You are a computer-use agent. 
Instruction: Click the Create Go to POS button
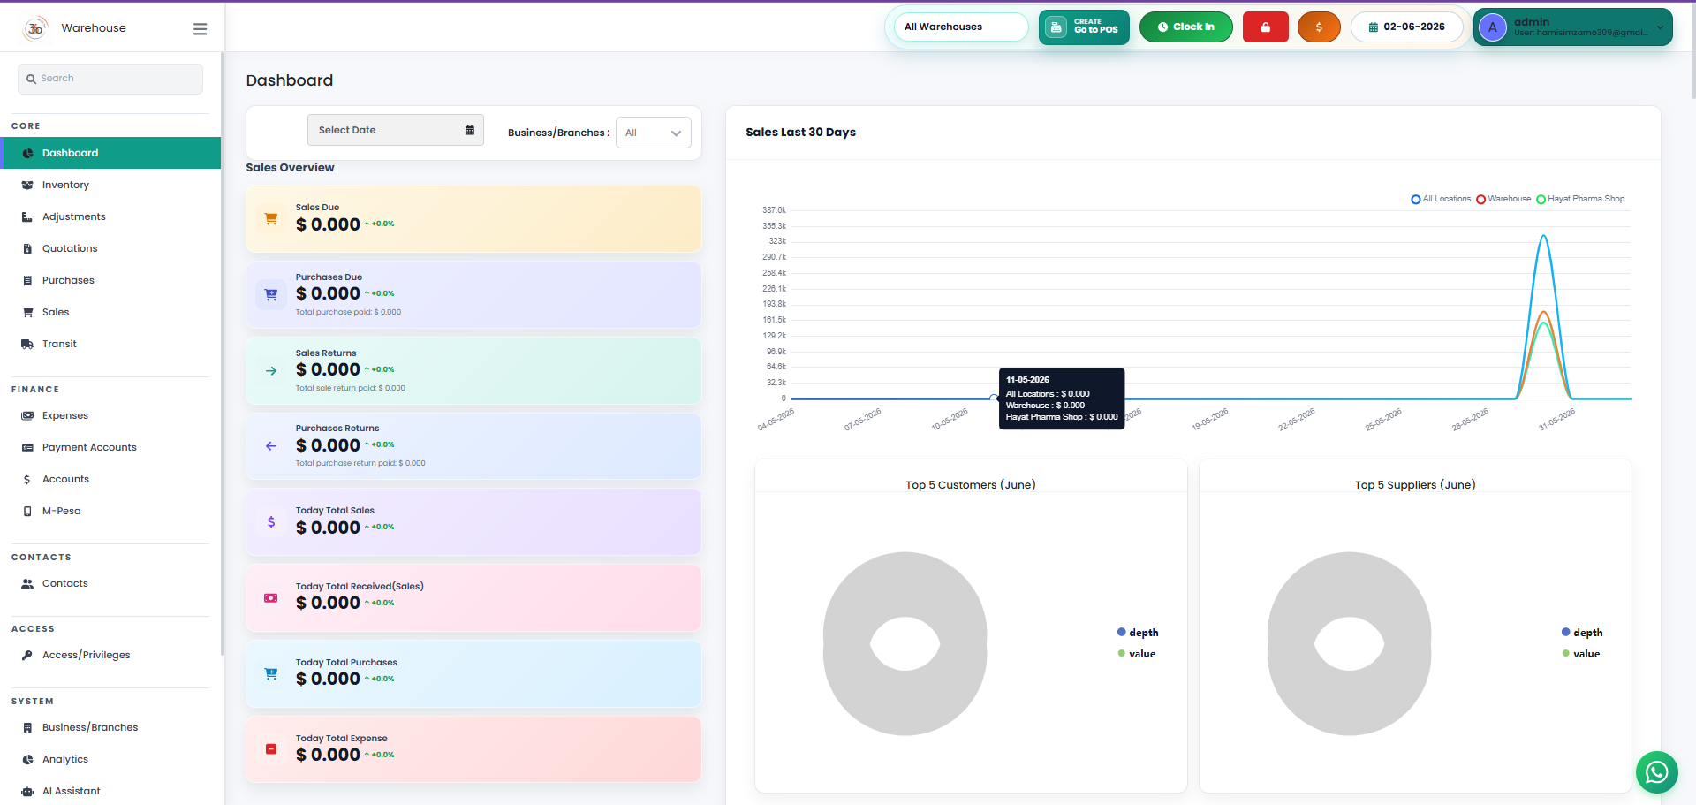coord(1084,27)
